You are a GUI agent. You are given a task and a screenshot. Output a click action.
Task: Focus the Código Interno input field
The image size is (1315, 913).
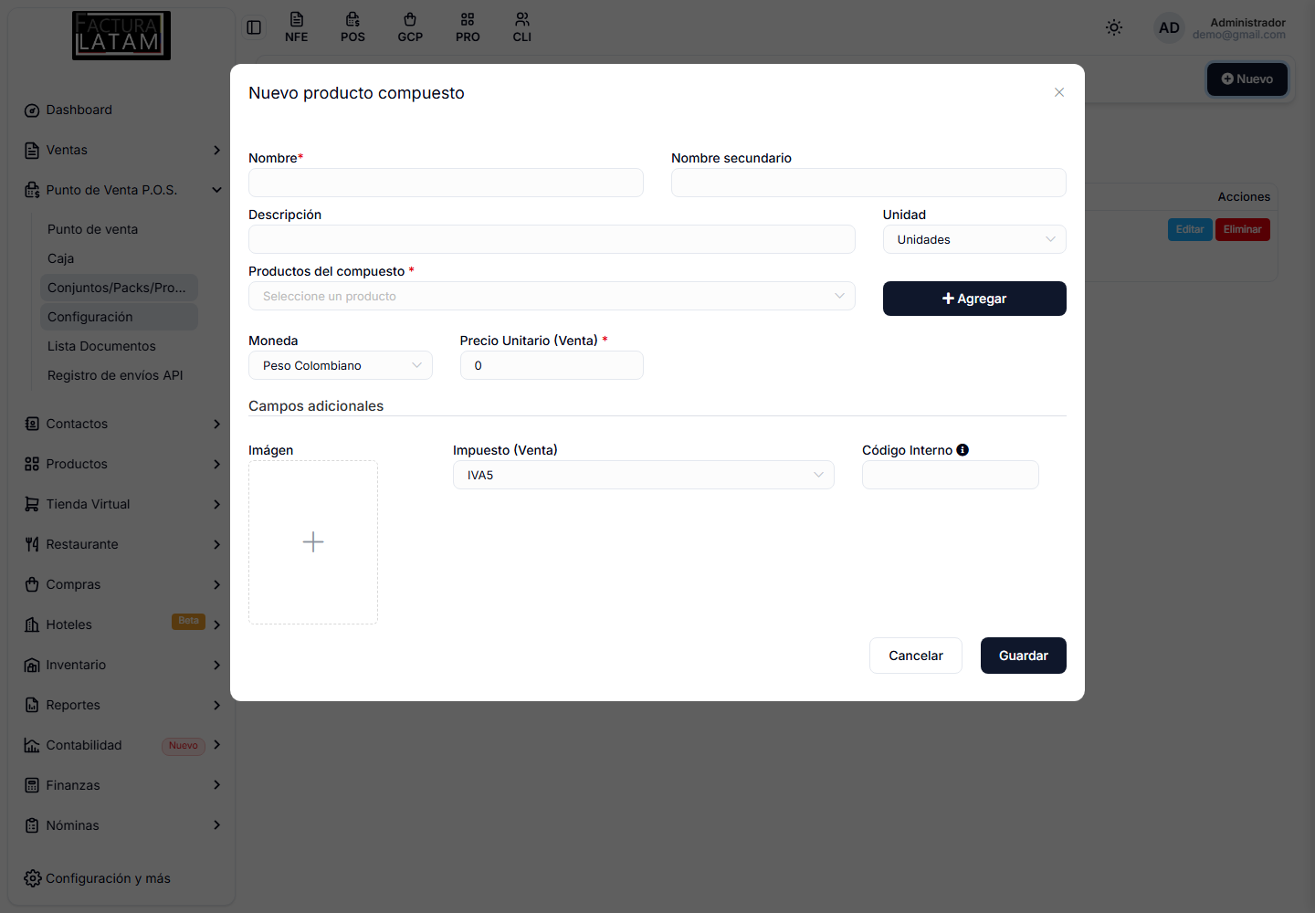click(x=951, y=475)
